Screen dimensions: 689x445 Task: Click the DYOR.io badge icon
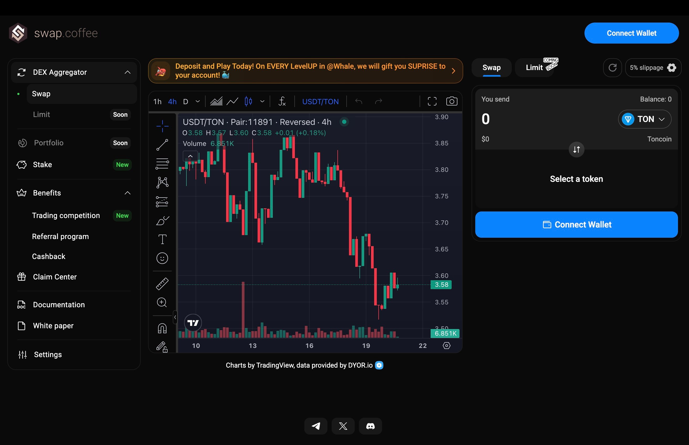379,365
